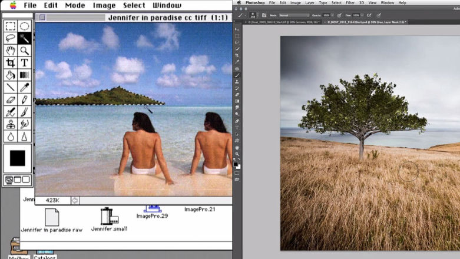Open the brush preset picker showing 208
The width and height of the screenshot is (460, 259).
pyautogui.click(x=253, y=15)
